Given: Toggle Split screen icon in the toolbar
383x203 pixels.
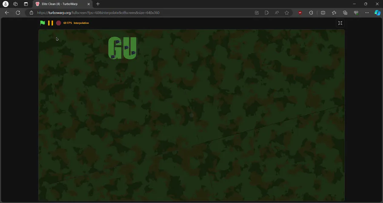Looking at the screenshot, I should [323, 13].
